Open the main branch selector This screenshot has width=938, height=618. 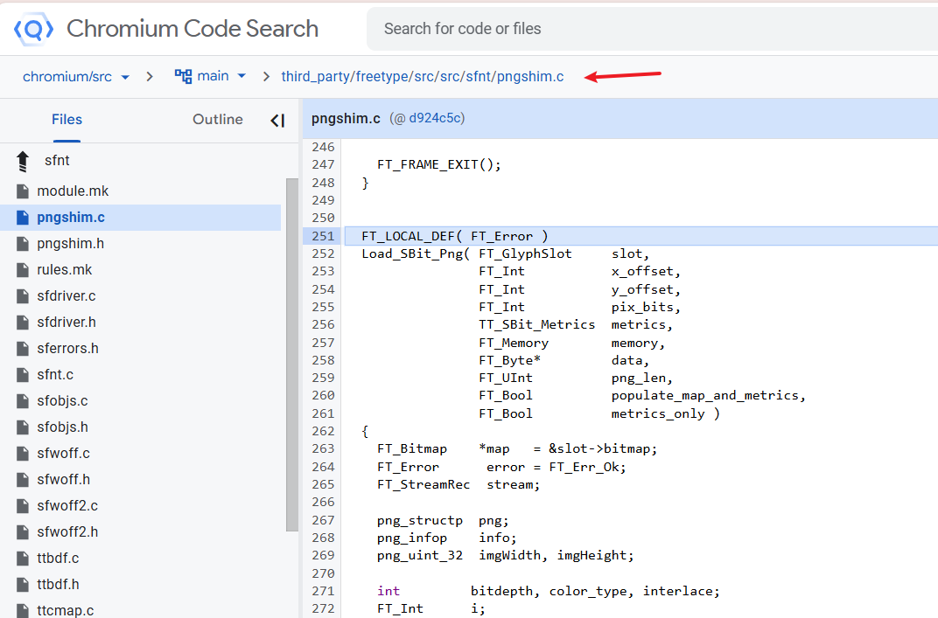pyautogui.click(x=211, y=76)
